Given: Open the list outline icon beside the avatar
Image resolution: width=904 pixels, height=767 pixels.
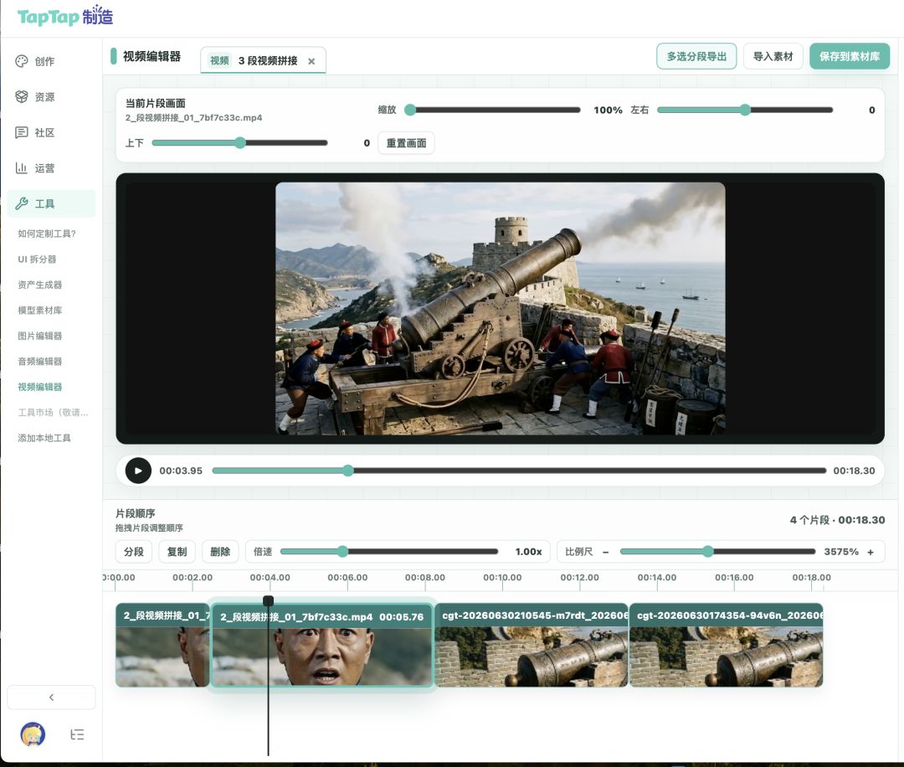Looking at the screenshot, I should [x=77, y=734].
